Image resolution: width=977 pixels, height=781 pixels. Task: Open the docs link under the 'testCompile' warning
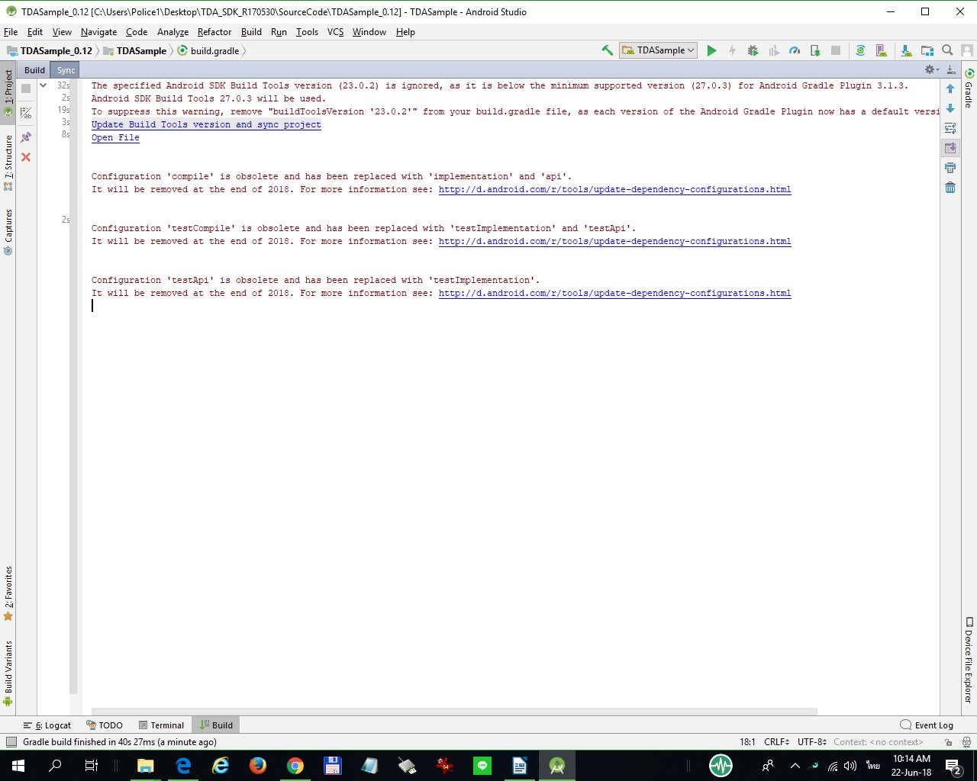click(614, 242)
